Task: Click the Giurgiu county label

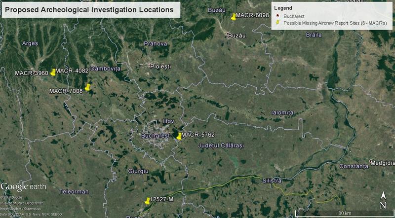Action: [x=138, y=172]
